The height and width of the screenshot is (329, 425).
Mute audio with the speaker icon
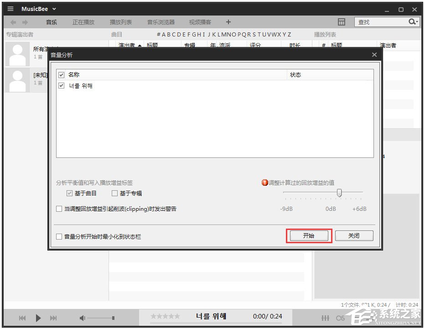82,318
